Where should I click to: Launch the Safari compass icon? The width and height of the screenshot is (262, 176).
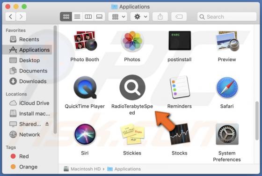(x=227, y=88)
